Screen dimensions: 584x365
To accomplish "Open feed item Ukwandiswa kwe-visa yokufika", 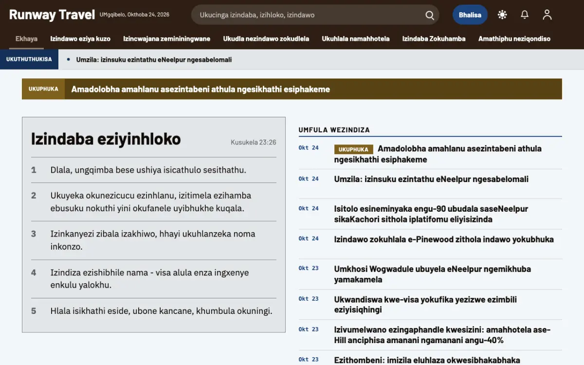I will click(425, 305).
